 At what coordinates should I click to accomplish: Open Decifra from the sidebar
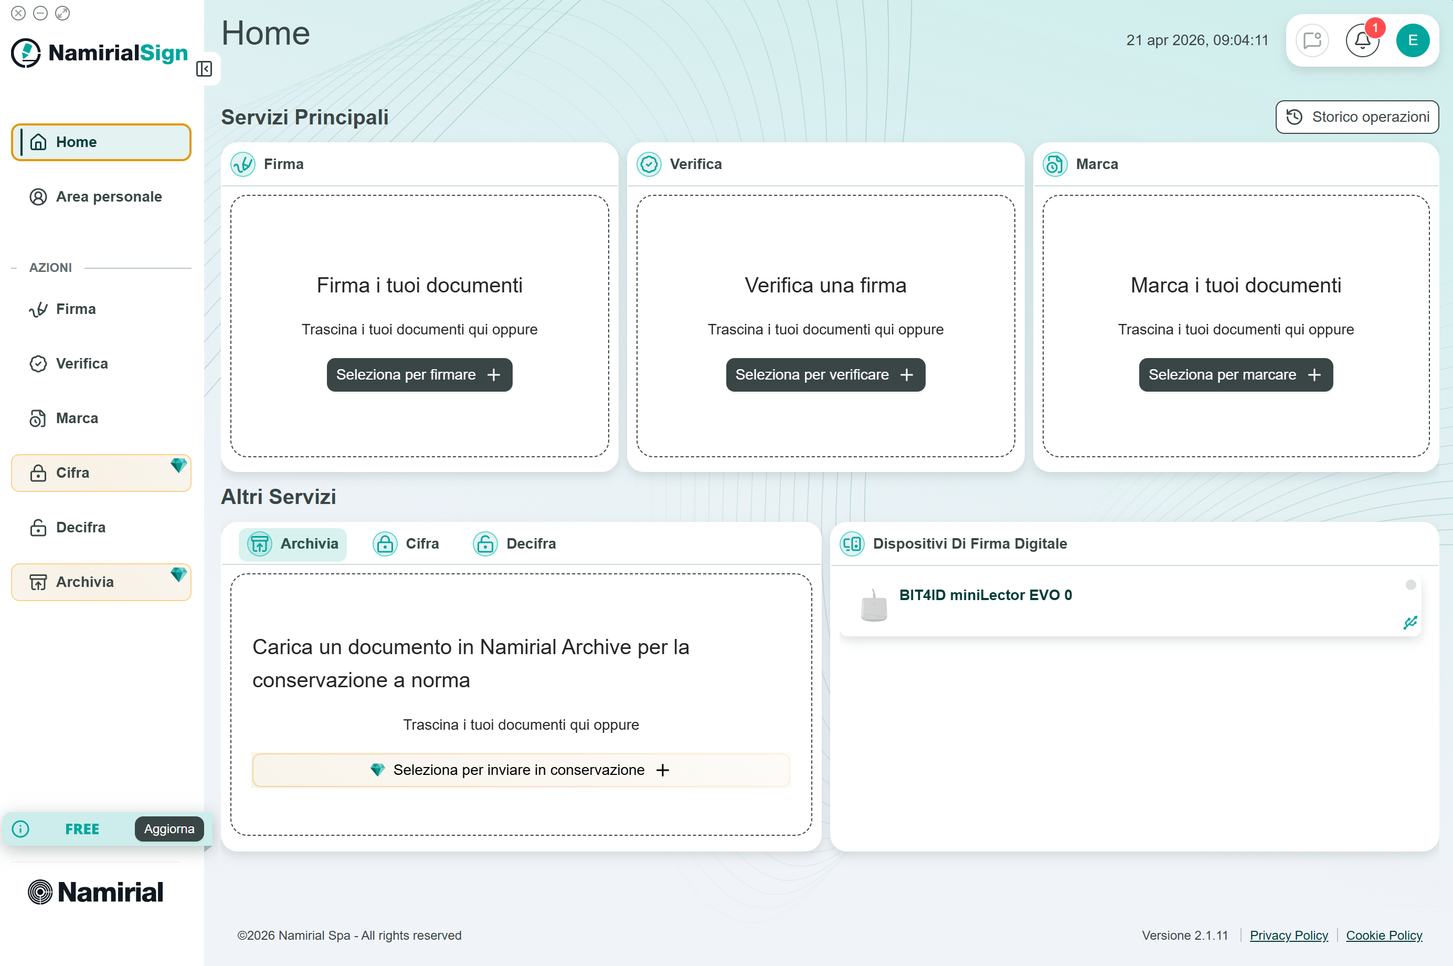(x=81, y=527)
